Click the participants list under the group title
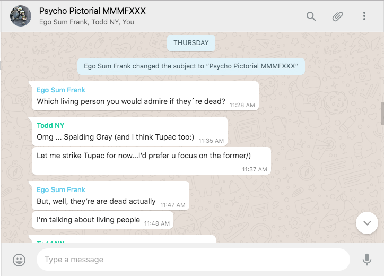The height and width of the screenshot is (276, 384). [86, 22]
